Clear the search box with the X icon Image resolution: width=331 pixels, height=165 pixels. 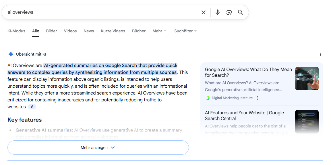(x=204, y=12)
